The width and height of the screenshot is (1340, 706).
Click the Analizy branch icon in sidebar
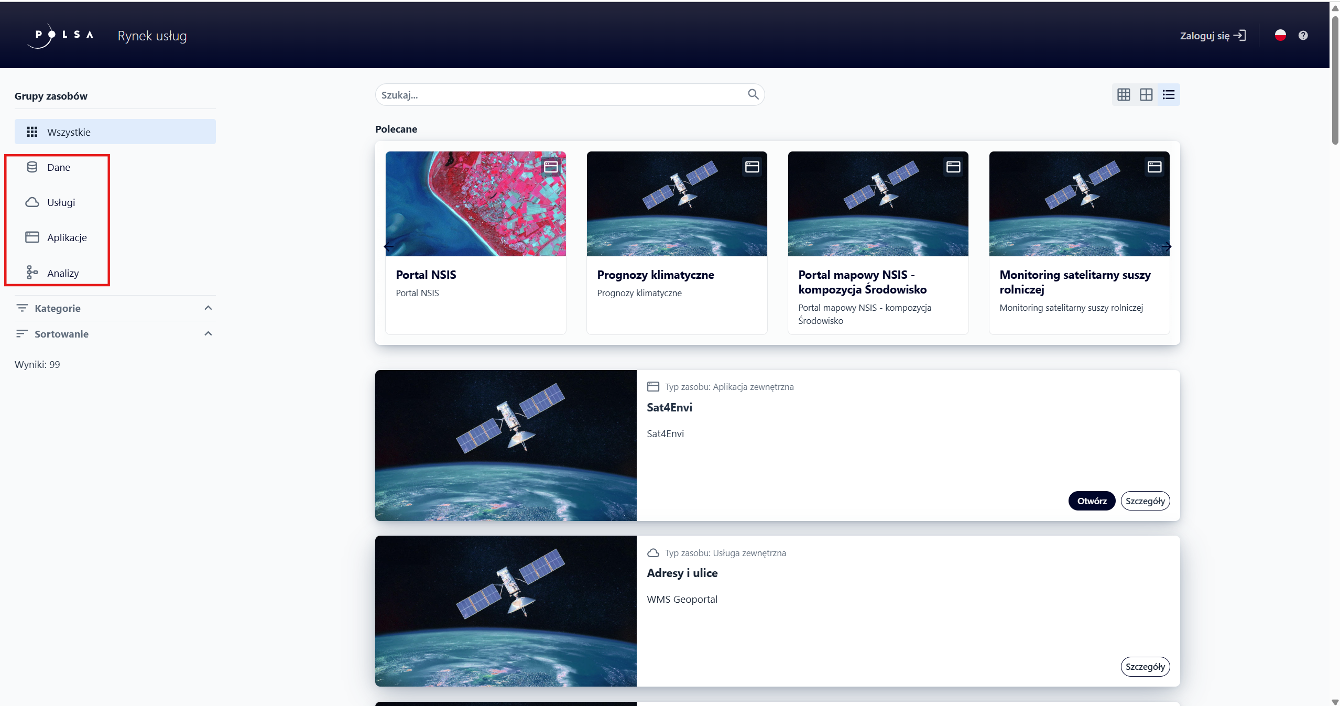coord(32,273)
